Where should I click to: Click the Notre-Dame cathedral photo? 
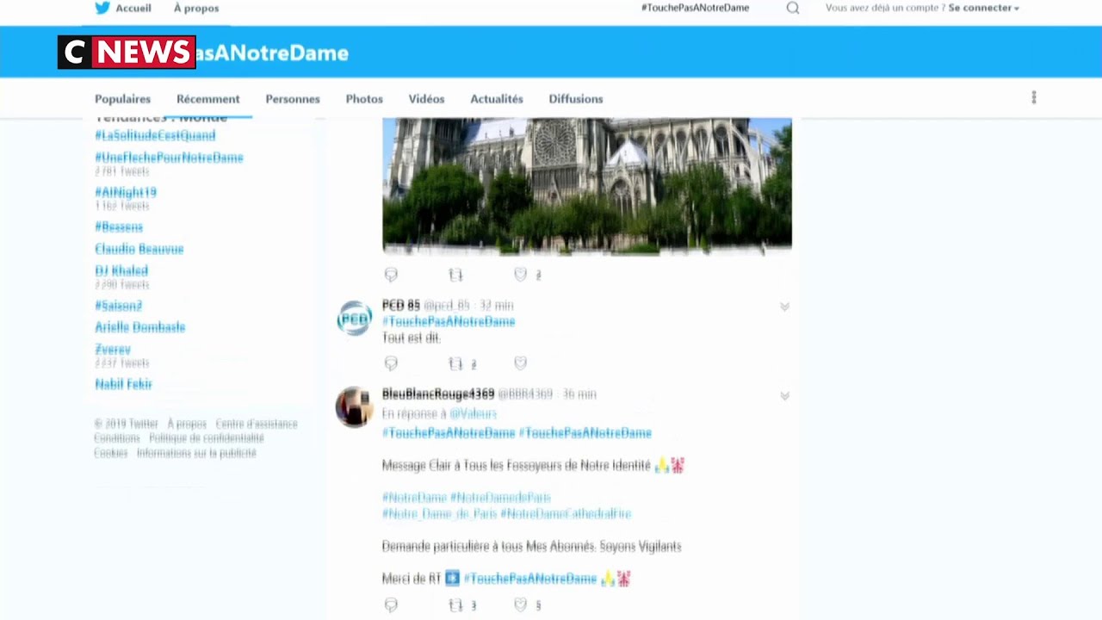click(x=586, y=185)
